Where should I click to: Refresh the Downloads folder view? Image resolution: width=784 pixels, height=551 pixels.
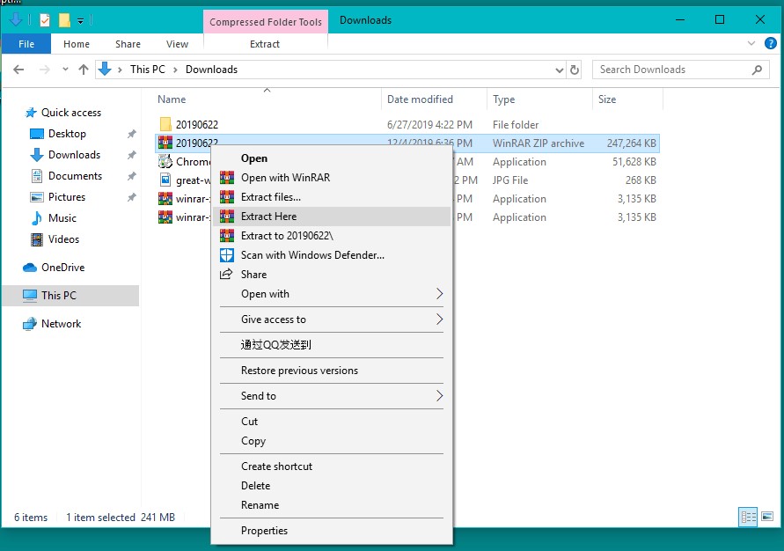click(575, 70)
